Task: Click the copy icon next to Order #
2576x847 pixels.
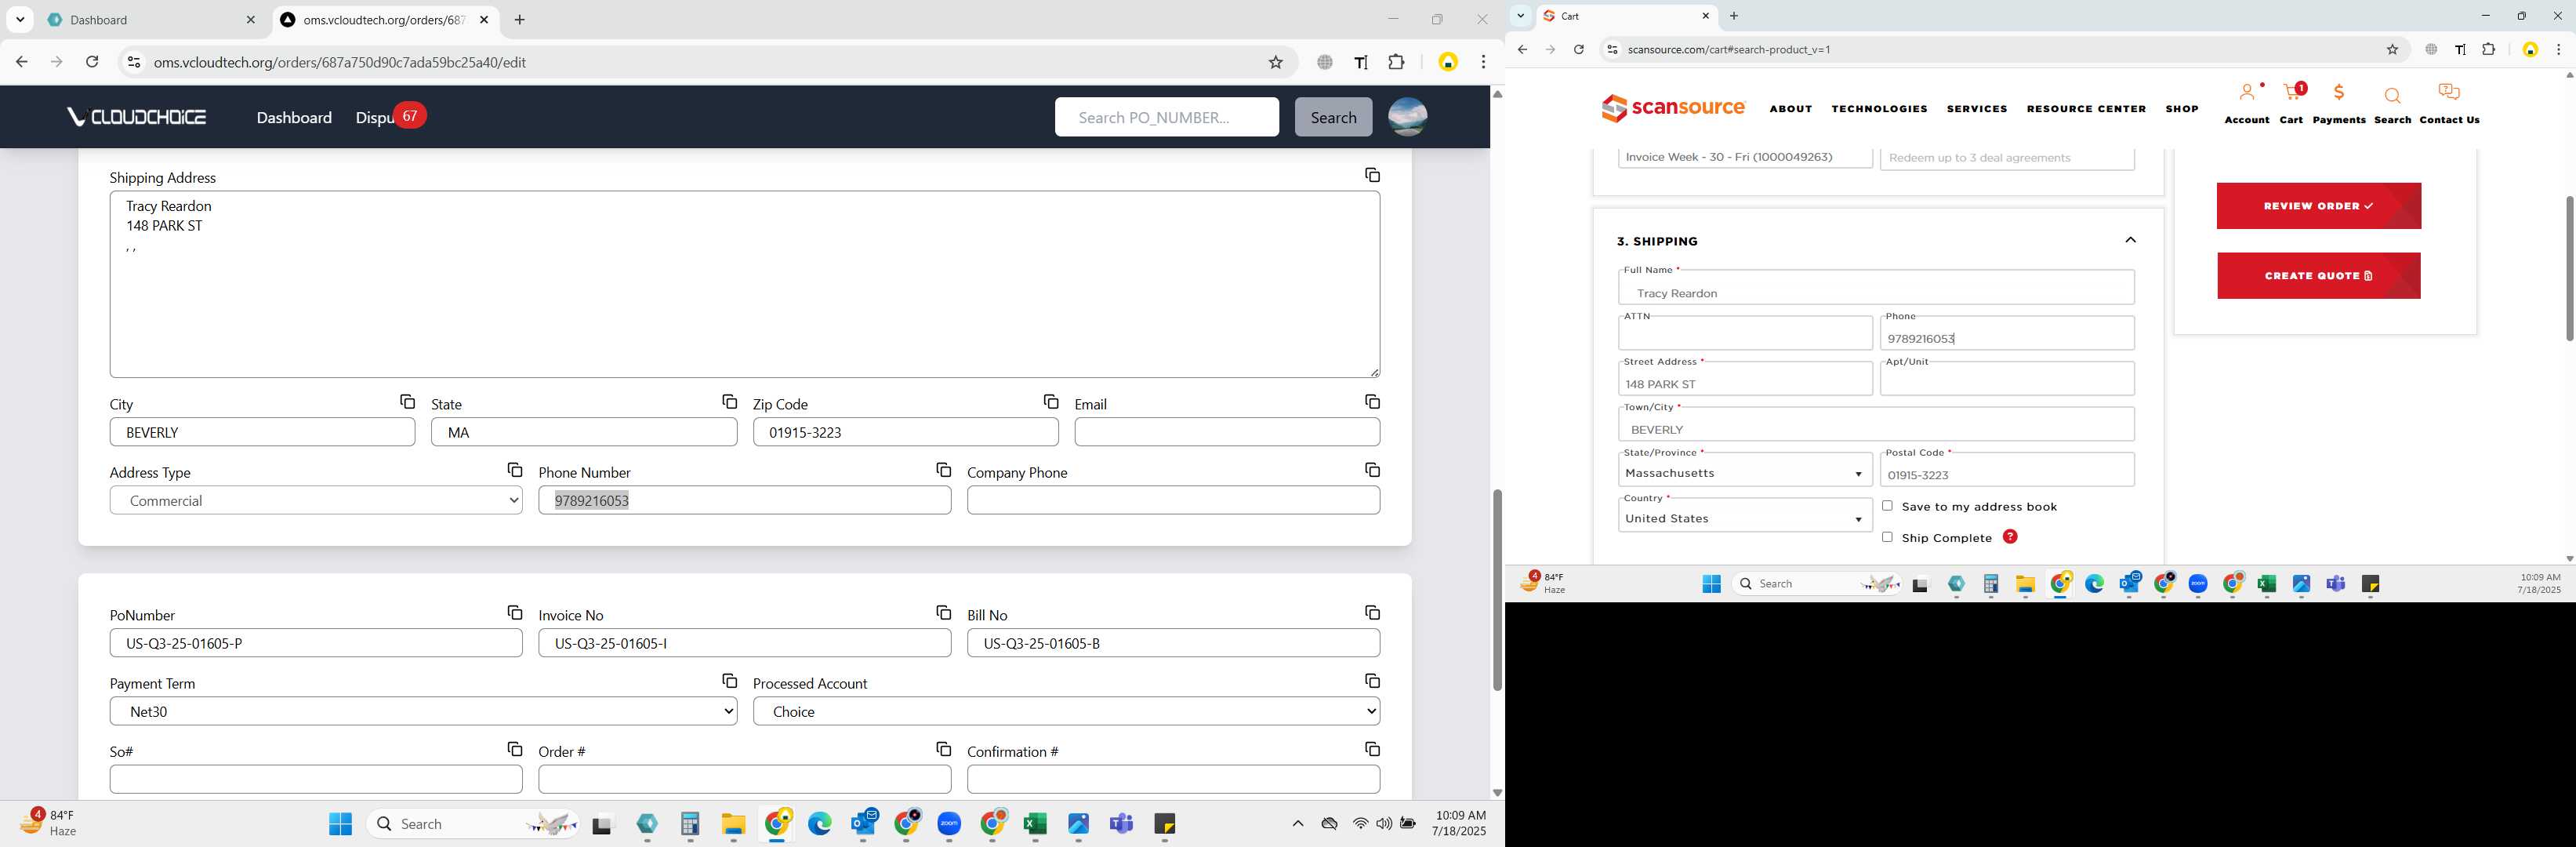Action: (x=943, y=749)
